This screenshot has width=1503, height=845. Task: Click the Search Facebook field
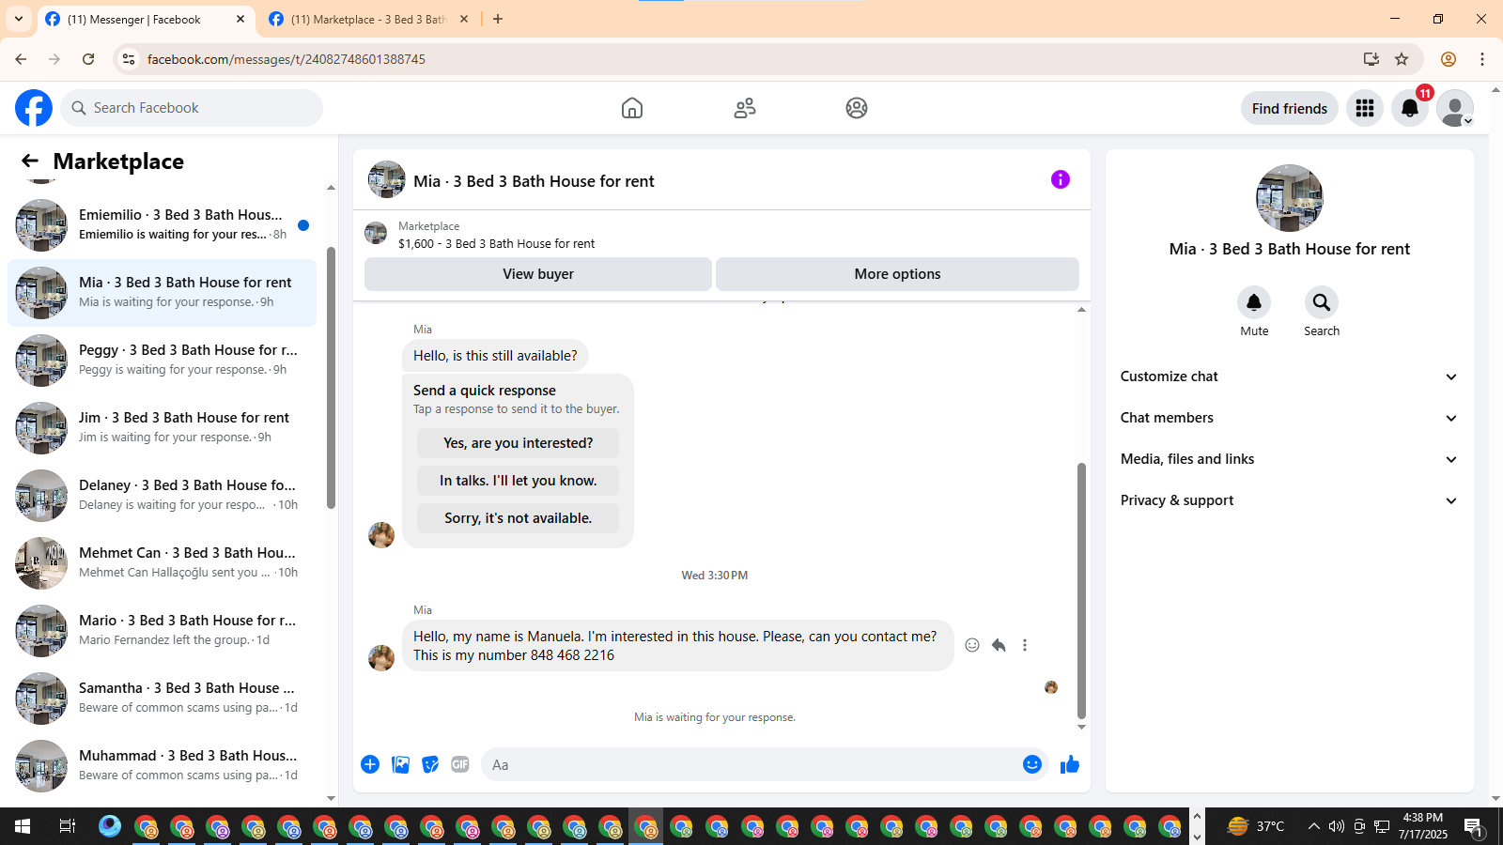coord(192,108)
